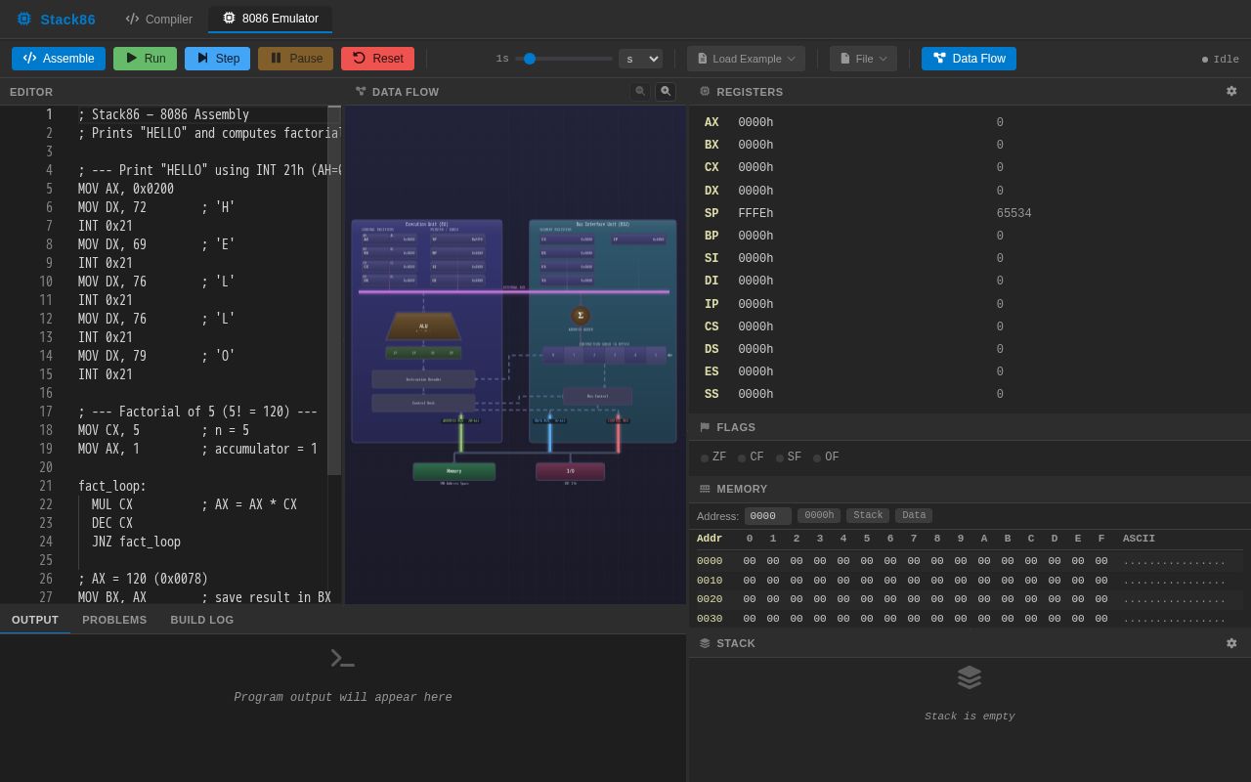This screenshot has height=782, width=1251.
Task: Zoom out the data flow diagram
Action: click(640, 91)
